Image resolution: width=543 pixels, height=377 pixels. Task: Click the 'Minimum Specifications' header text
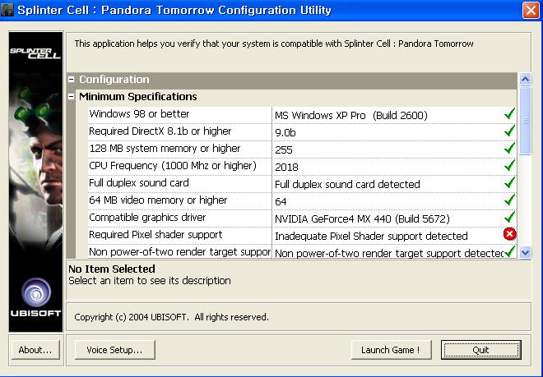138,97
